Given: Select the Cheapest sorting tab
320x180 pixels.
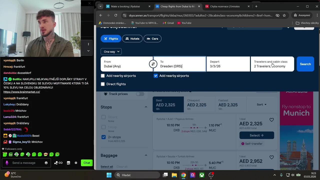Looking at the screenshot, I should click(x=199, y=104).
